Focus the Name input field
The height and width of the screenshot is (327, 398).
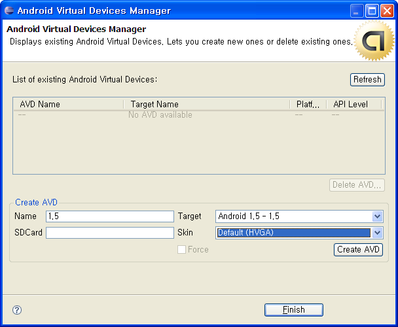[x=110, y=216]
